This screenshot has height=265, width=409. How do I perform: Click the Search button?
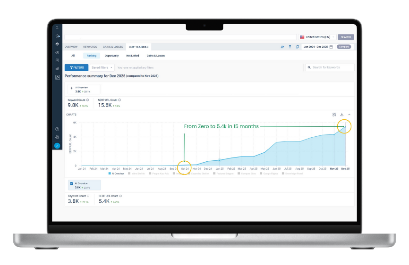pos(346,37)
